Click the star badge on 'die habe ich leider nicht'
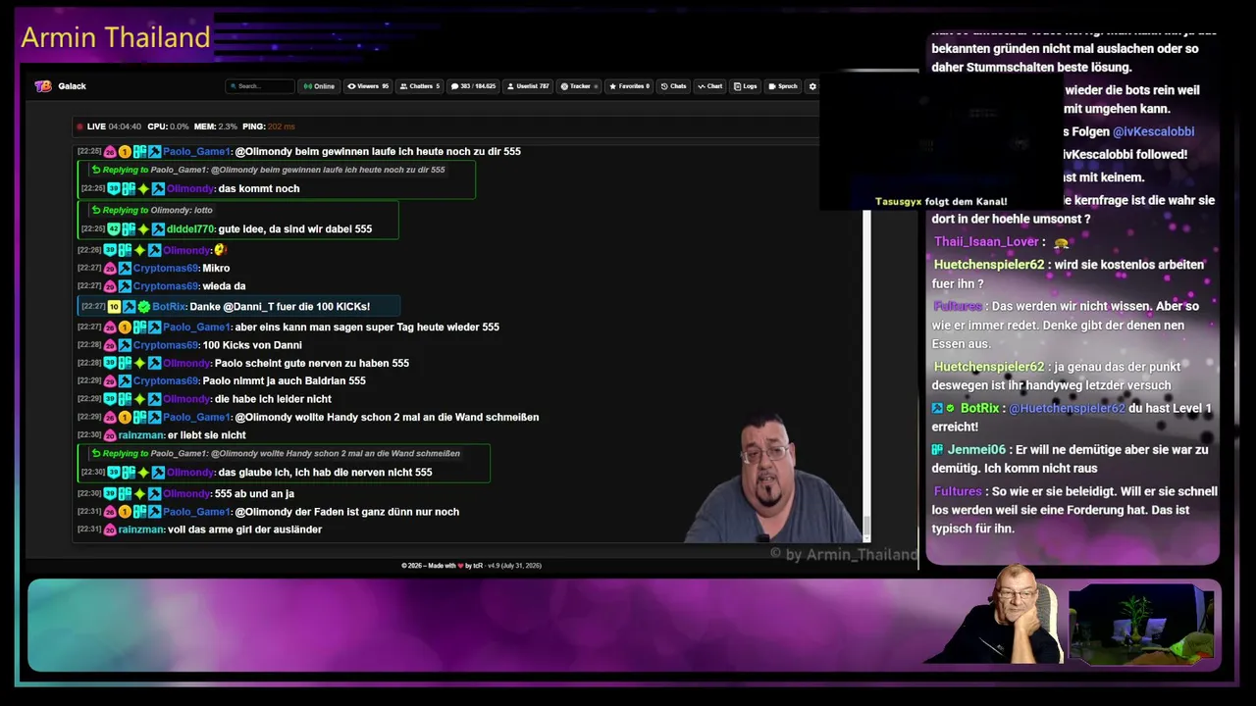 [x=140, y=399]
